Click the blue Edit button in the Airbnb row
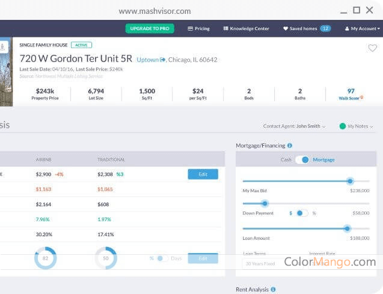 [203, 174]
